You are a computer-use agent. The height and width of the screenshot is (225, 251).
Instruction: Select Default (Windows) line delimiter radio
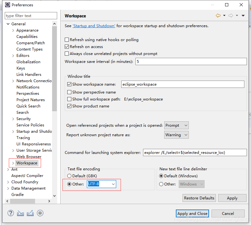(x=161, y=176)
